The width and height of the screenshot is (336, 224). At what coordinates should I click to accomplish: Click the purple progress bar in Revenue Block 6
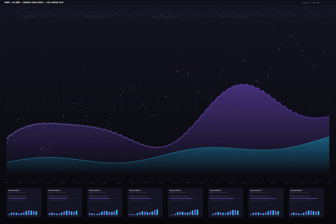point(222,198)
